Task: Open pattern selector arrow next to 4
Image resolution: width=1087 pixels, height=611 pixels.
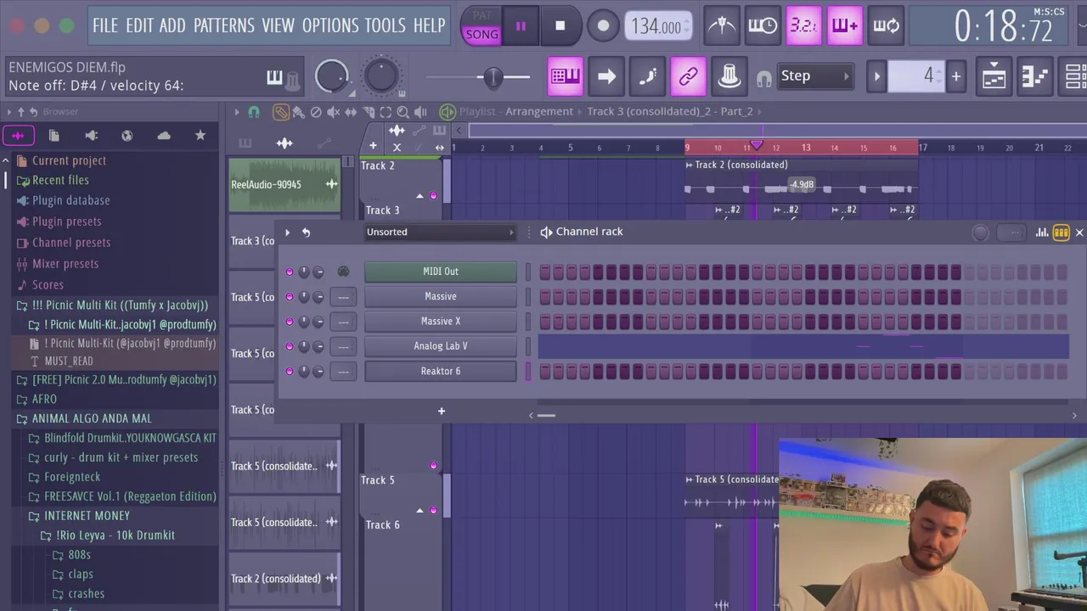Action: [877, 76]
